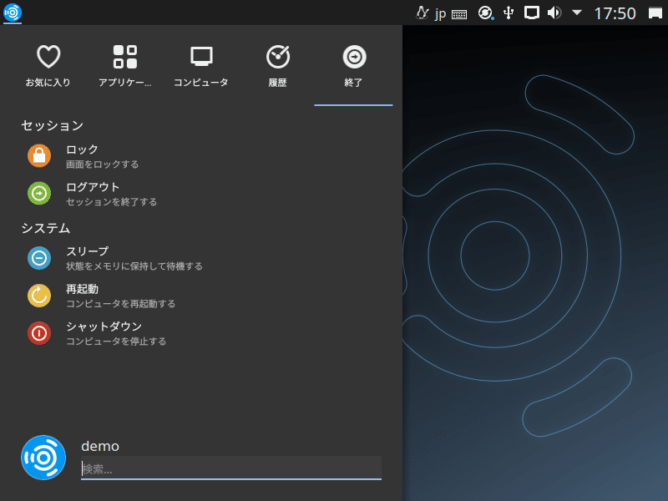This screenshot has height=501, width=668.
Task: Click the demo user avatar
Action: tap(43, 458)
